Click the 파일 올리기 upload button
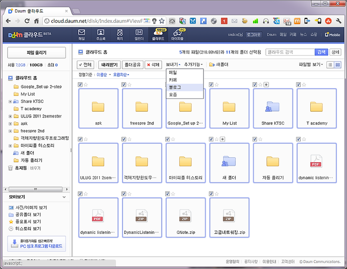 (37, 52)
